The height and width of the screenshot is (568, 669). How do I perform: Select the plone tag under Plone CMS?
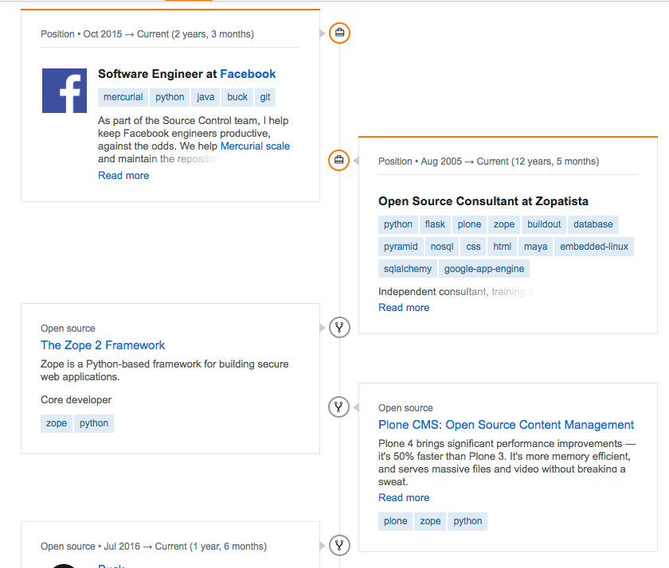396,521
